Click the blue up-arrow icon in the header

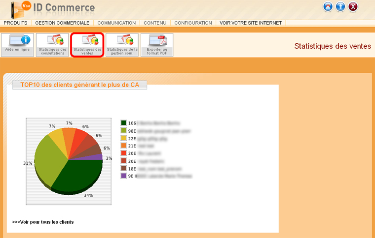[x=340, y=7]
